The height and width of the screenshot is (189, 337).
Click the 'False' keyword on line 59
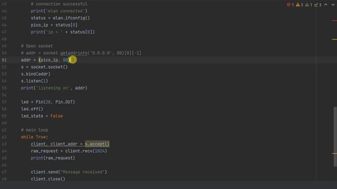click(x=57, y=116)
